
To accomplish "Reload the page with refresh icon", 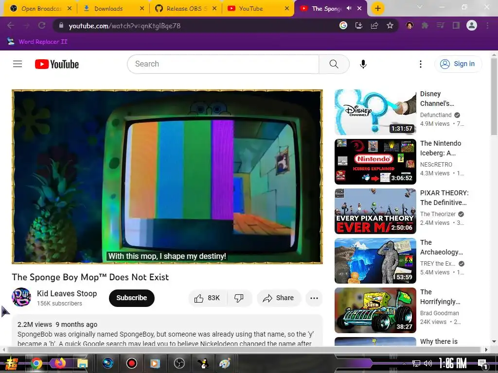I will click(x=42, y=26).
